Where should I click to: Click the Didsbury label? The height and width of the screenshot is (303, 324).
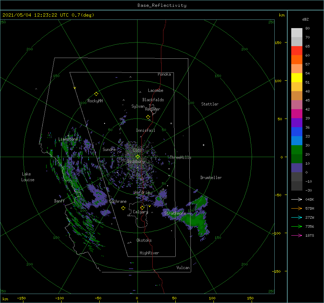[136, 161]
